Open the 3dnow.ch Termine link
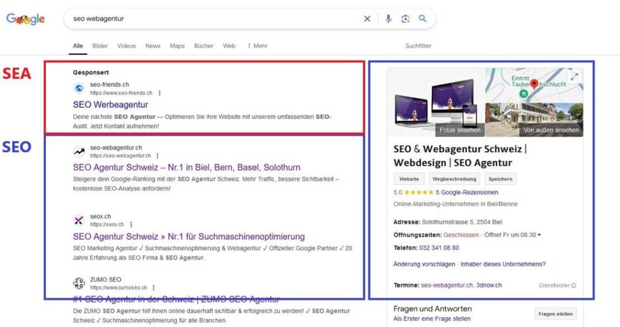This screenshot has width=620, height=327. (x=489, y=285)
